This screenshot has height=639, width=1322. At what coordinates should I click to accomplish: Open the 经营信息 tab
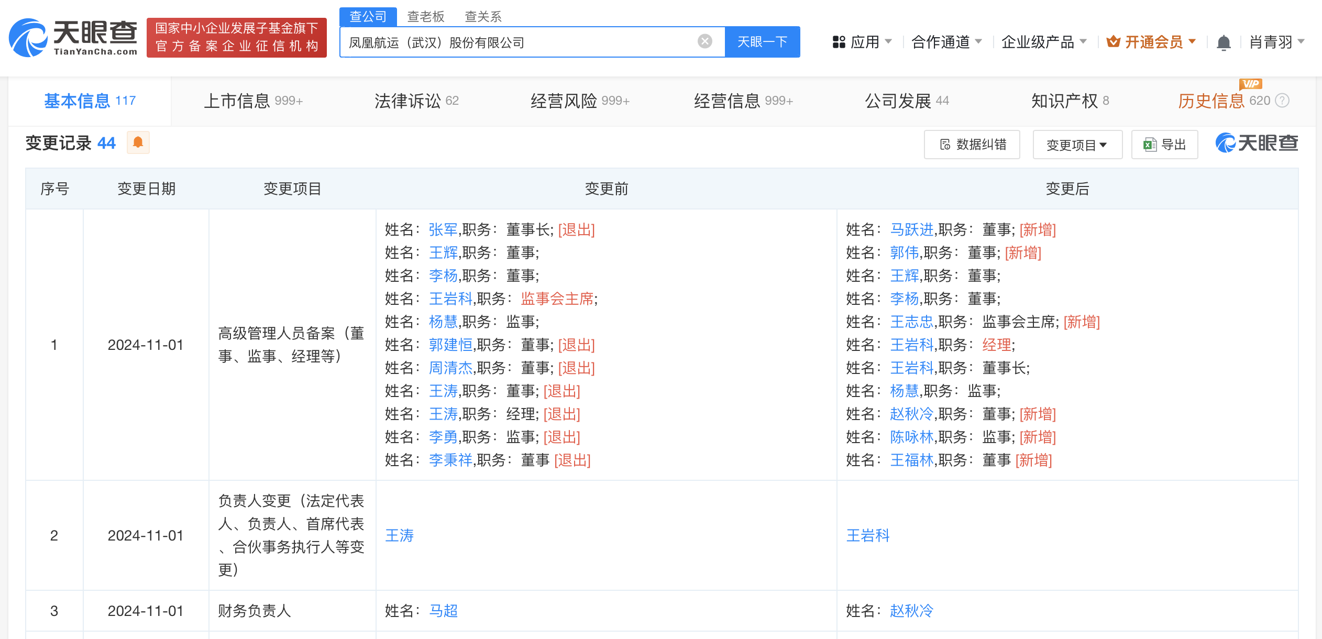(x=743, y=101)
